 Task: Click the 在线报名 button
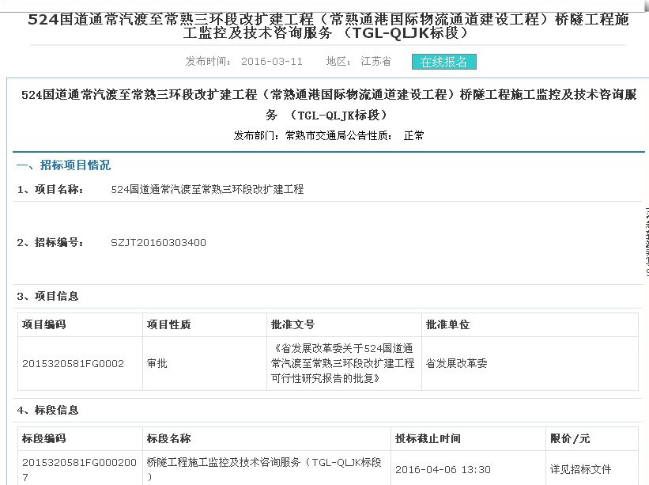click(443, 62)
